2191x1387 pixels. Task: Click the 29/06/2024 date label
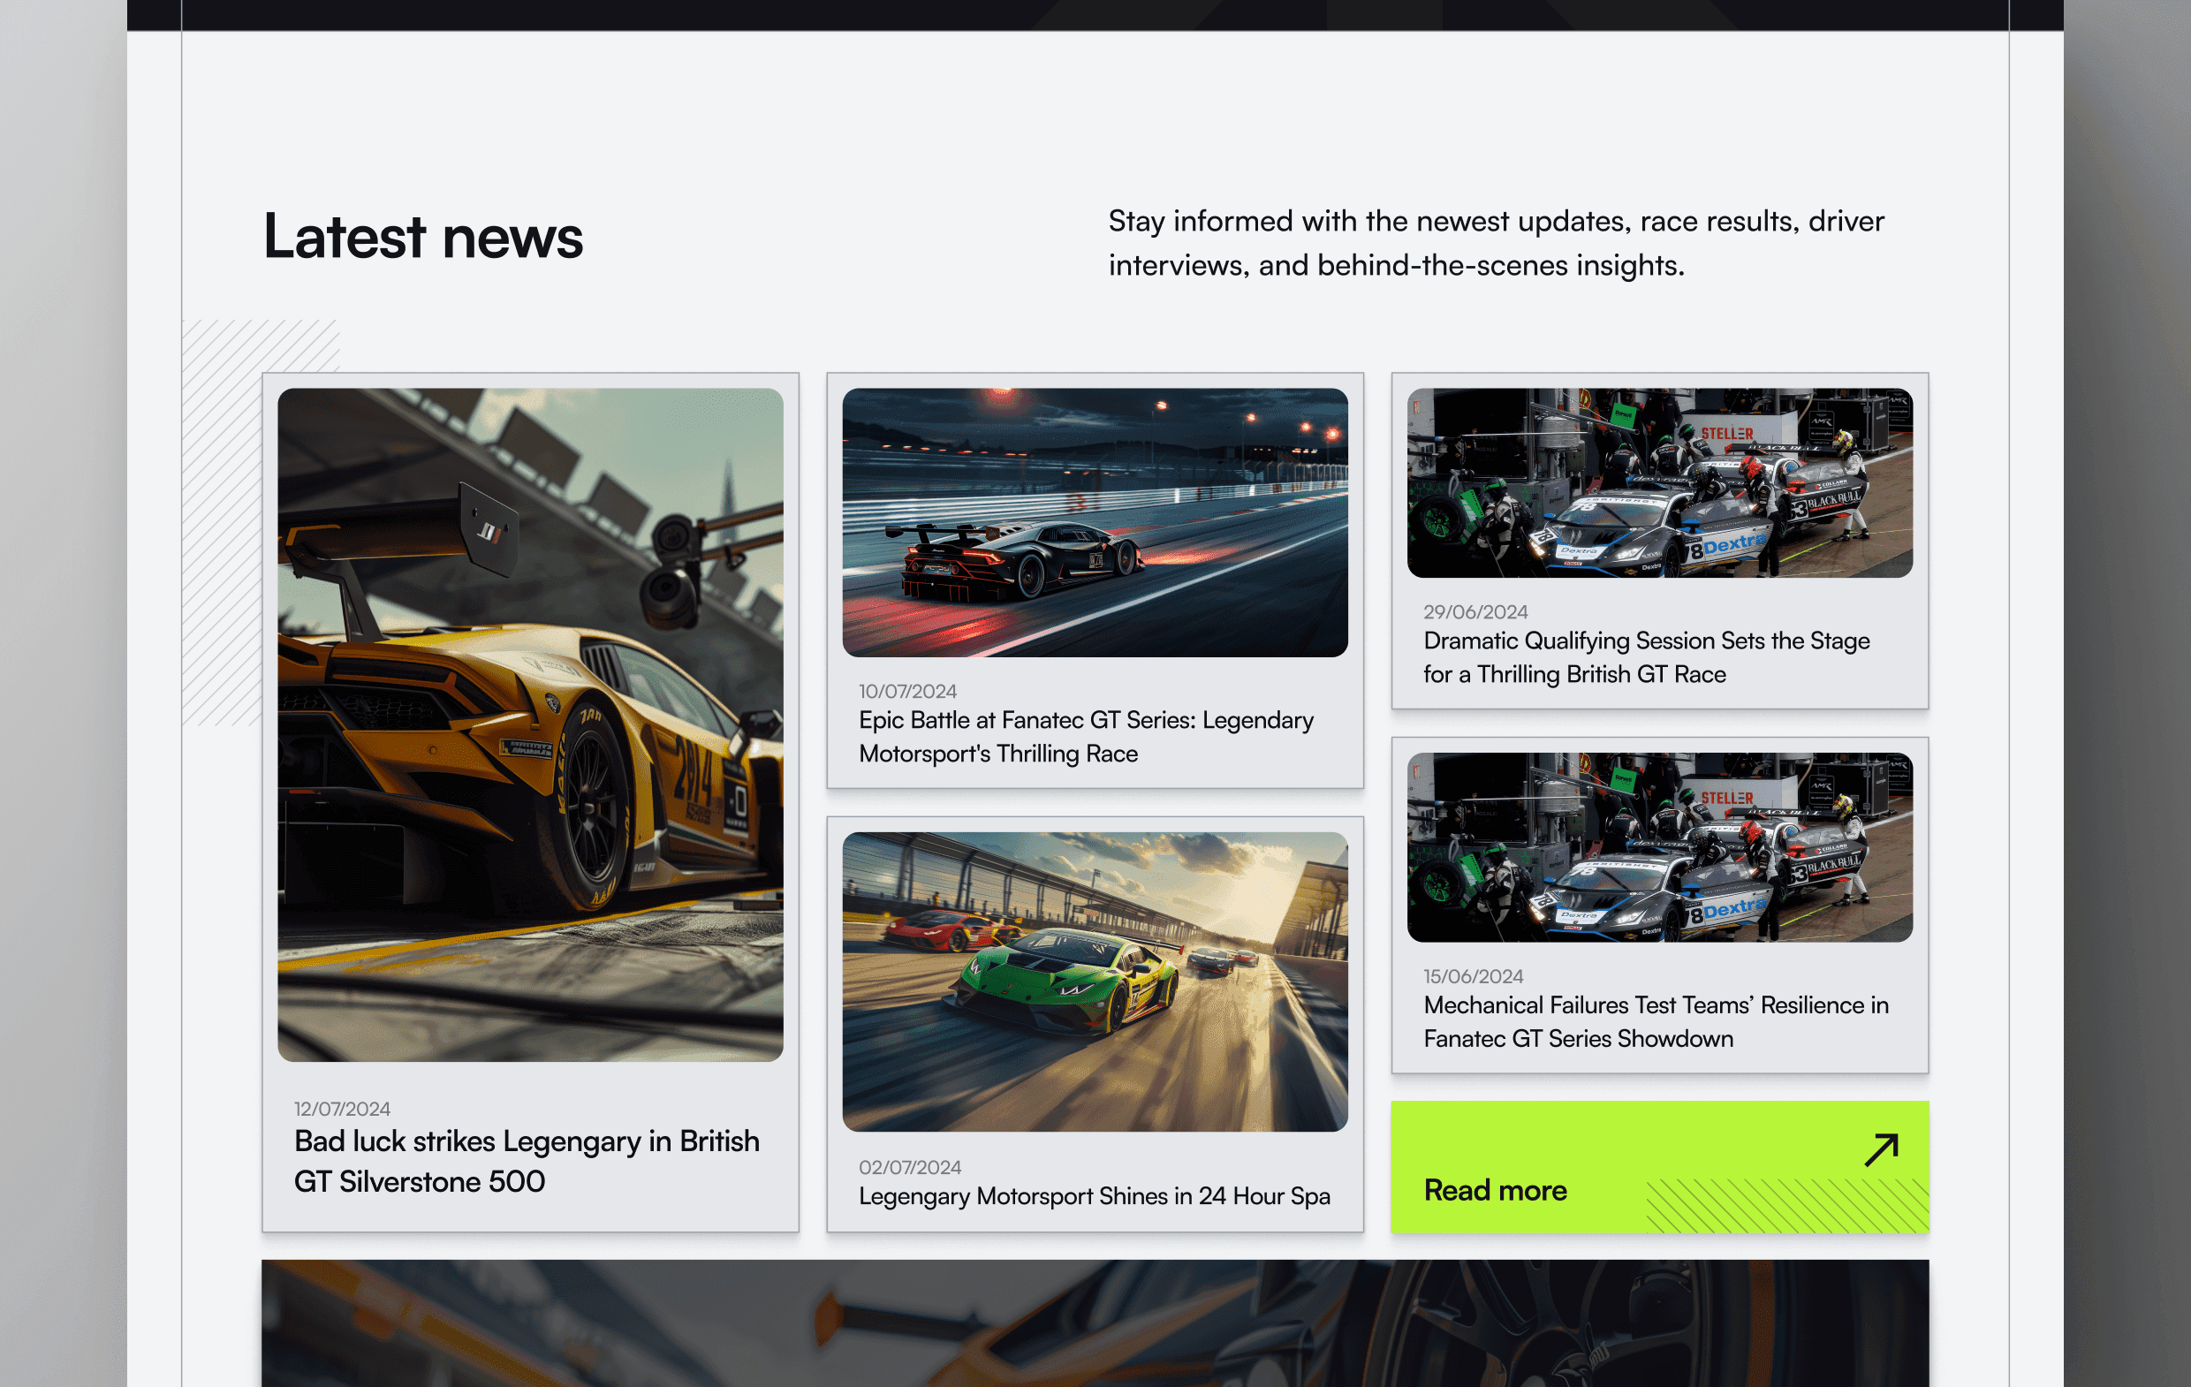point(1475,611)
